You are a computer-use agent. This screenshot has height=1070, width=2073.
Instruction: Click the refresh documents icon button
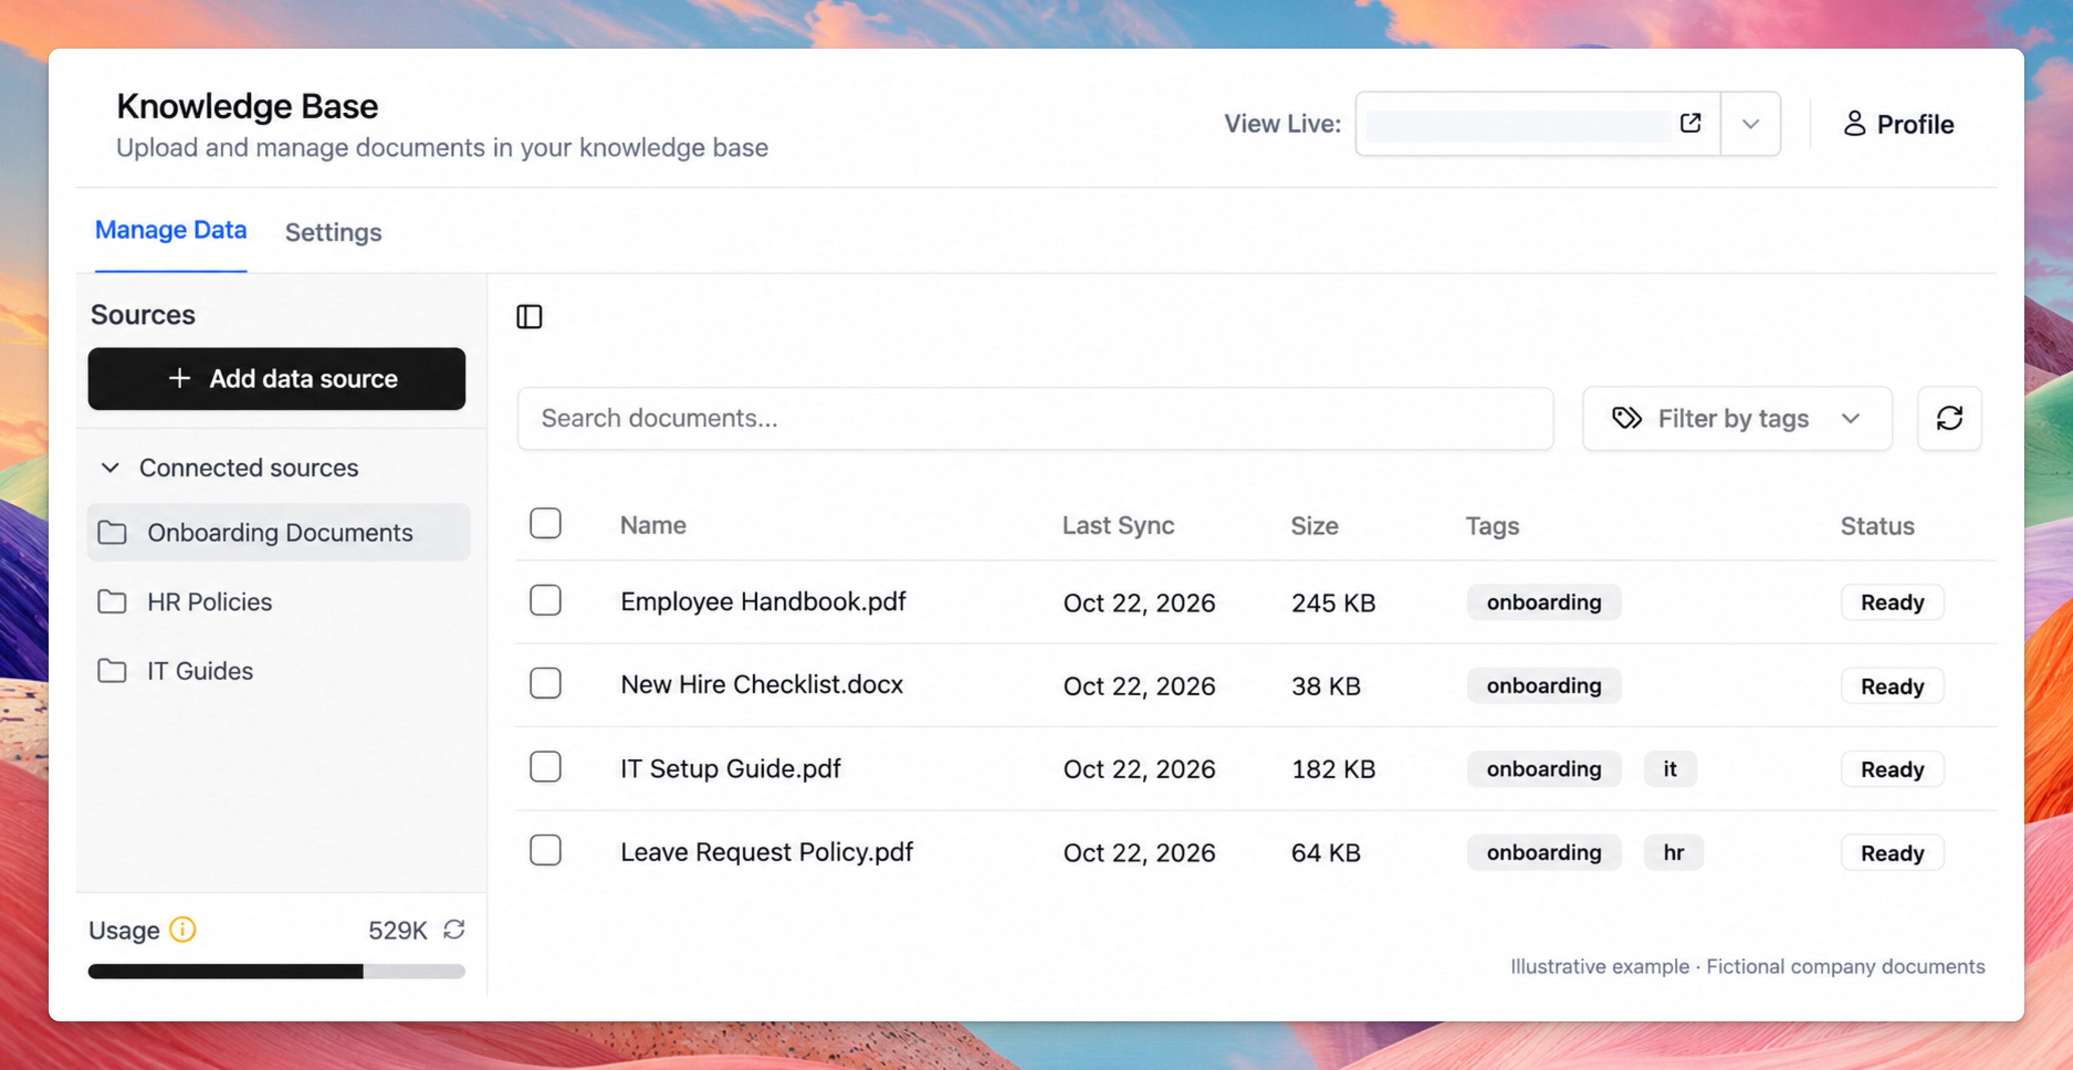pyautogui.click(x=1949, y=418)
